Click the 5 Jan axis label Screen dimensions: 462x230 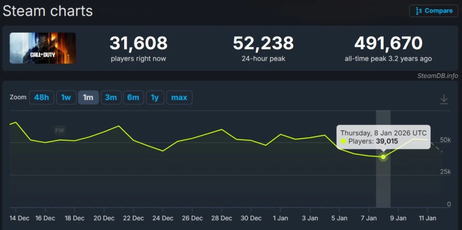click(x=339, y=218)
